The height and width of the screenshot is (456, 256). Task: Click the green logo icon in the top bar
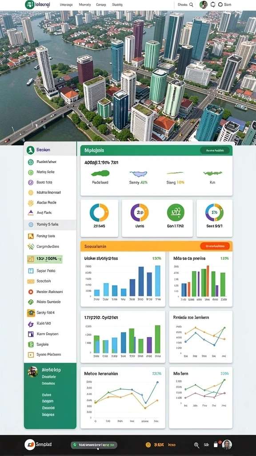pos(30,4)
